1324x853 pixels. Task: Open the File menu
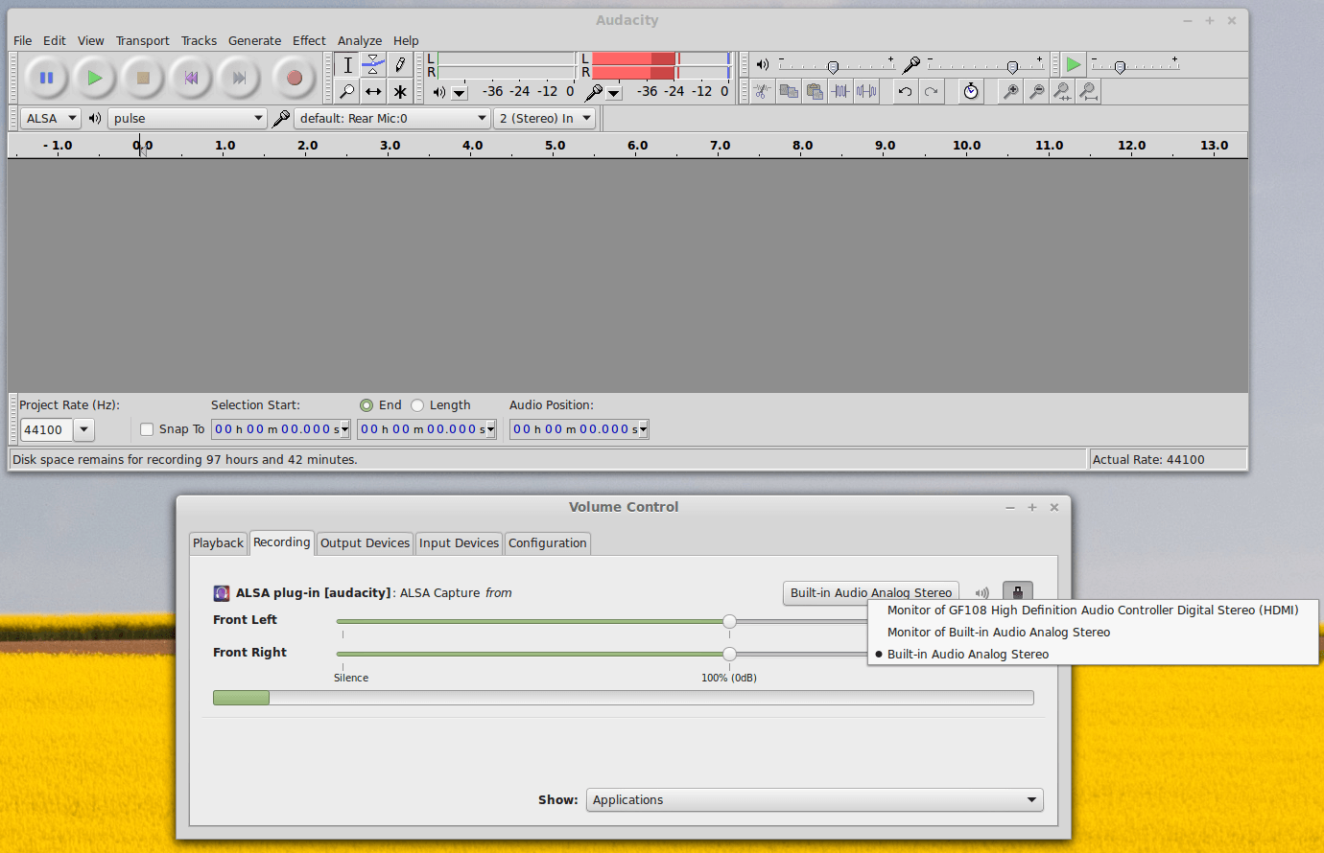coord(23,40)
